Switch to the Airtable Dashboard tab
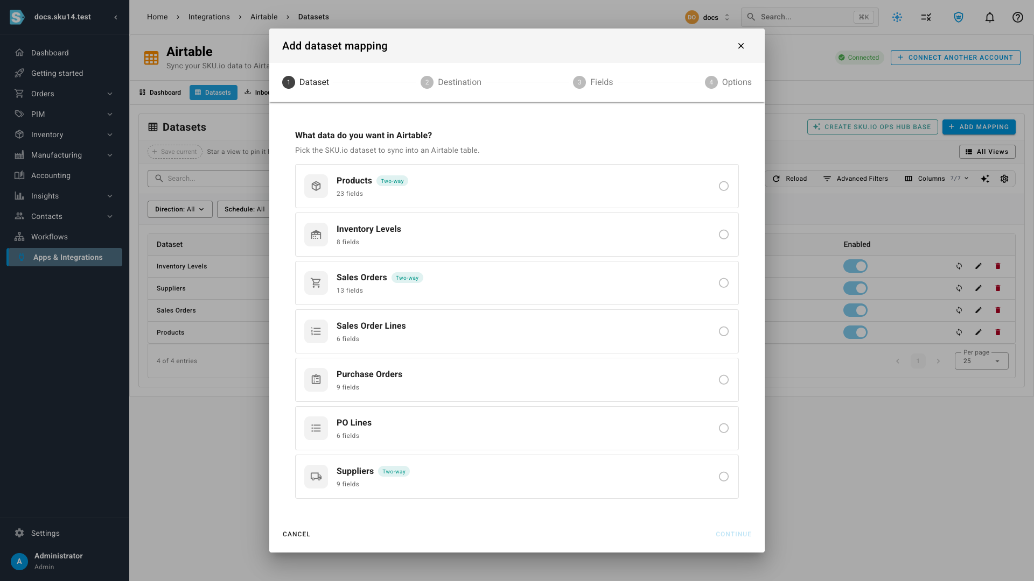This screenshot has width=1034, height=581. pos(160,93)
